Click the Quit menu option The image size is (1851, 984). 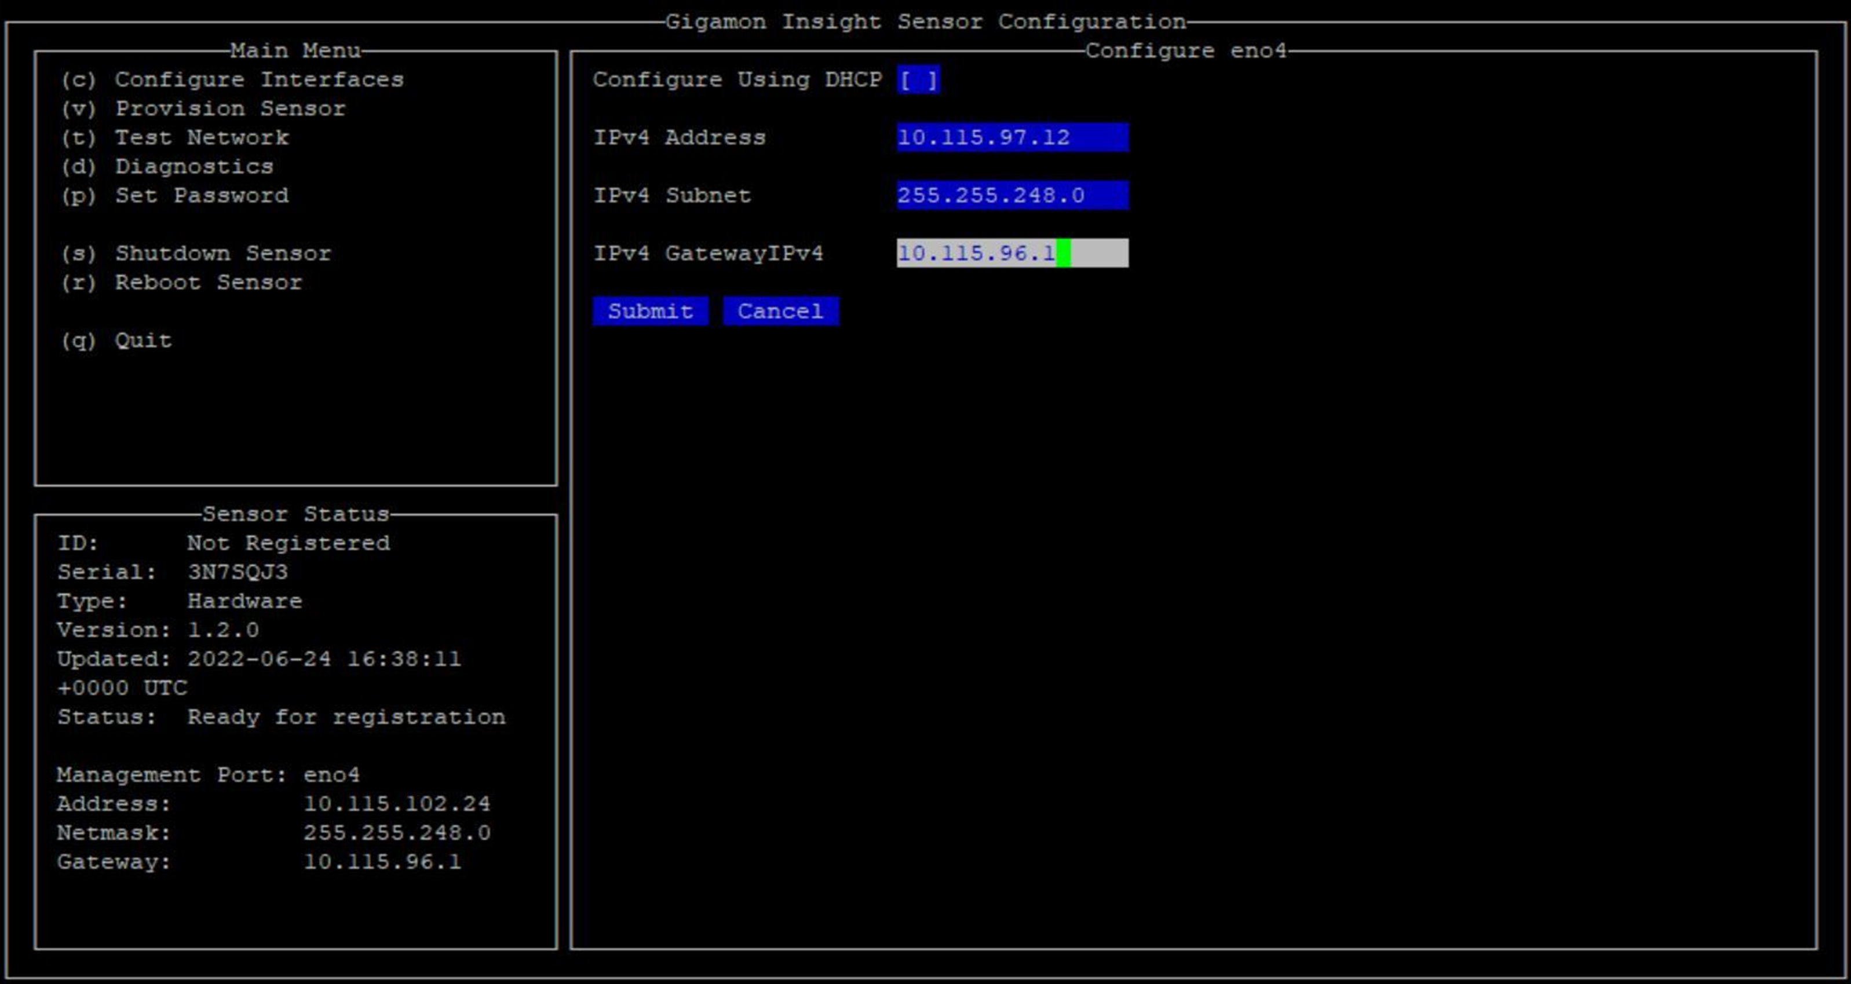pyautogui.click(x=116, y=341)
